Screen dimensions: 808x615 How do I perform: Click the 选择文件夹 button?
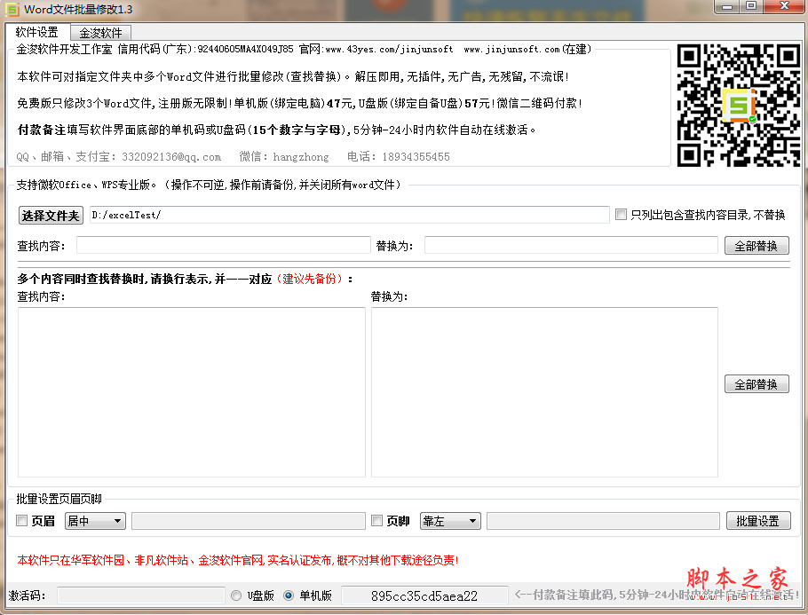[50, 215]
